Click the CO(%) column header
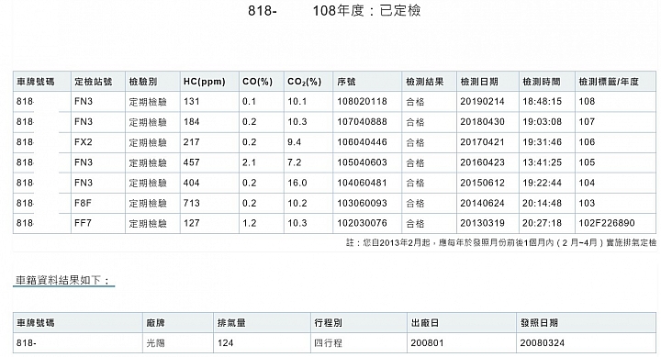Image resolution: width=661 pixels, height=357 pixels. (258, 82)
